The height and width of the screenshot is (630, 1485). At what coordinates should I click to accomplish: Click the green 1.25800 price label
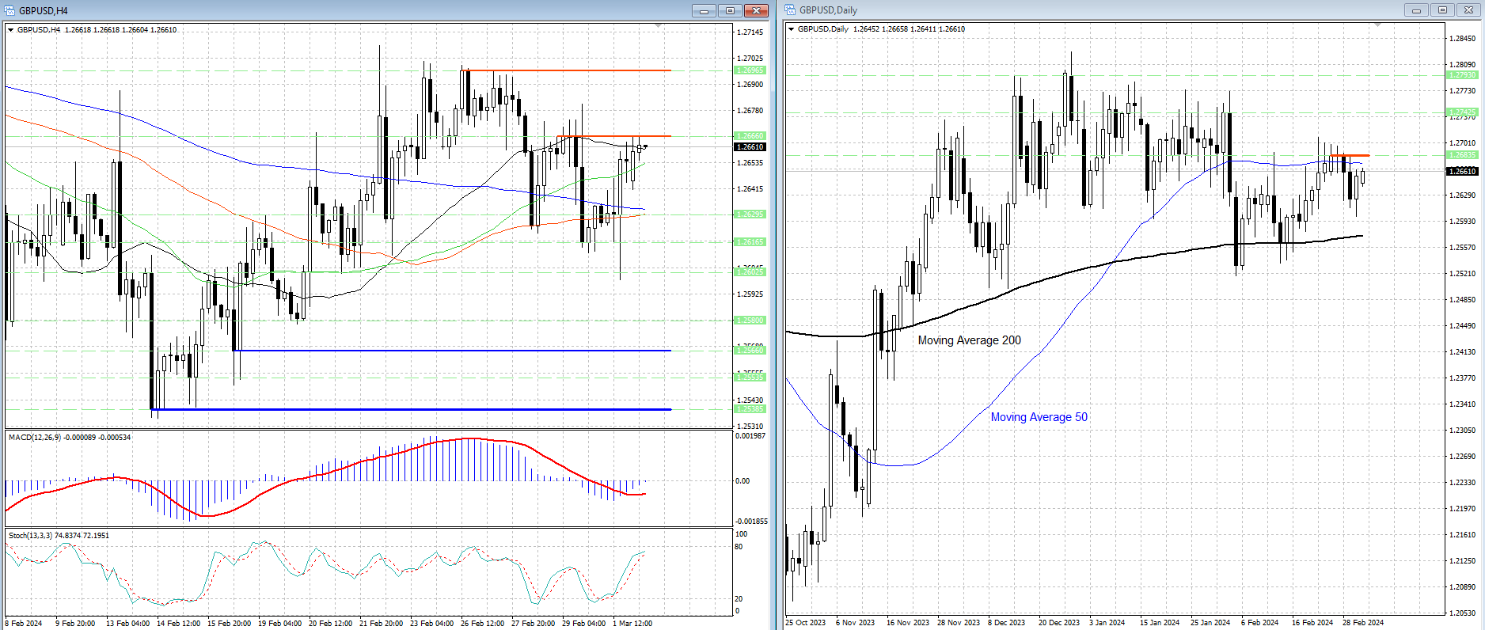tap(750, 321)
